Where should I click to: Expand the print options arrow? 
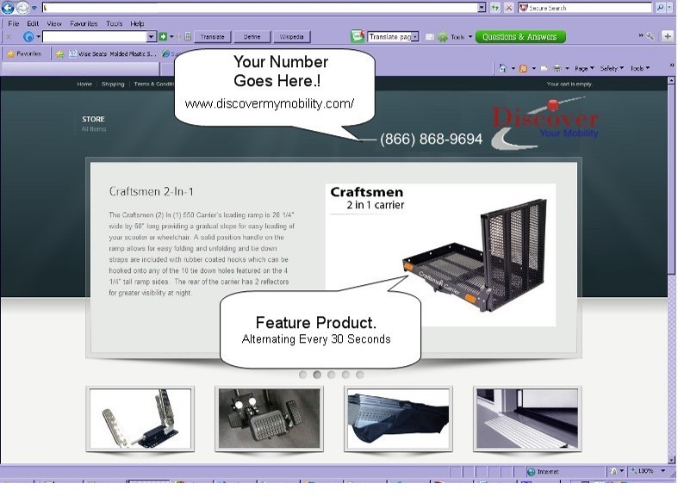click(x=568, y=68)
